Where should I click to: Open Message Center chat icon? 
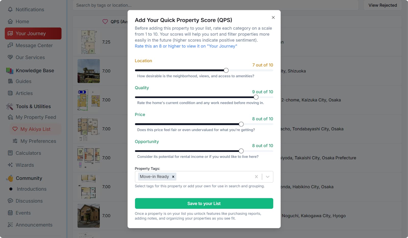(10, 45)
